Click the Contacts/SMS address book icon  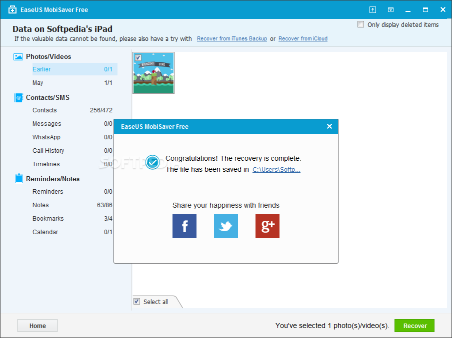coord(18,97)
